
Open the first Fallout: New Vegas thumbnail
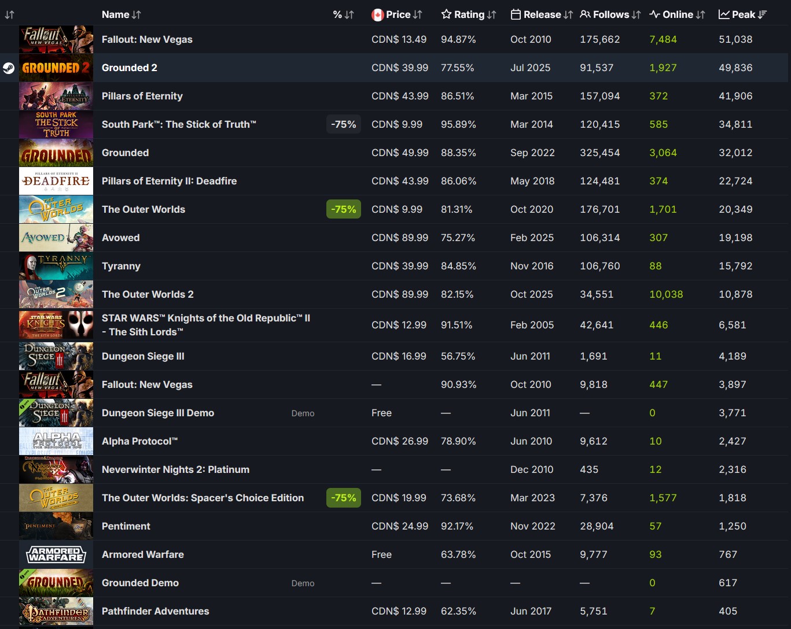click(x=56, y=39)
